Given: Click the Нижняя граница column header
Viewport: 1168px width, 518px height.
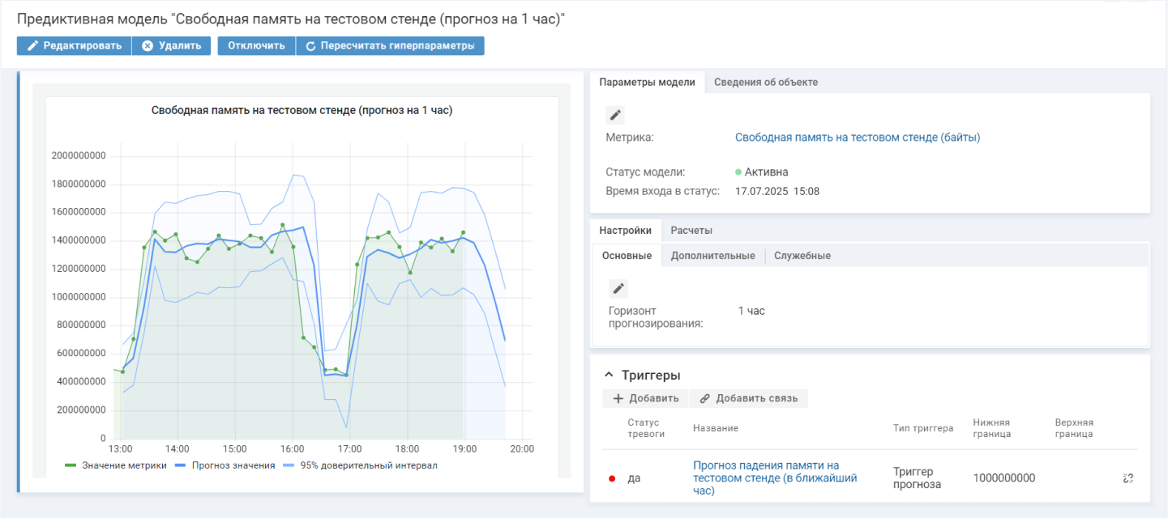Looking at the screenshot, I should coord(992,428).
